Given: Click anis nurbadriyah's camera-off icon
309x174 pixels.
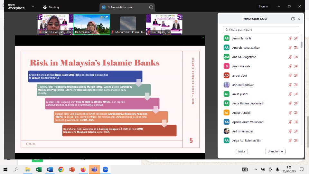Looking at the screenshot, I should (295, 85).
